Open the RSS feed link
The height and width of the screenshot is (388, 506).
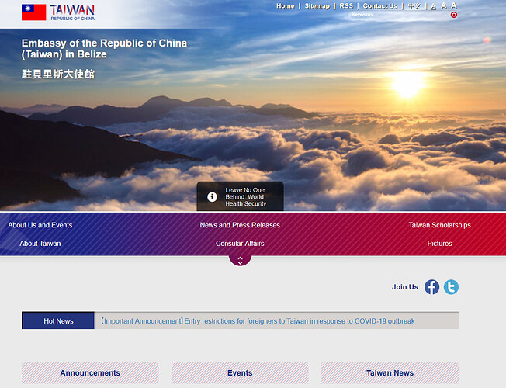[x=346, y=6]
